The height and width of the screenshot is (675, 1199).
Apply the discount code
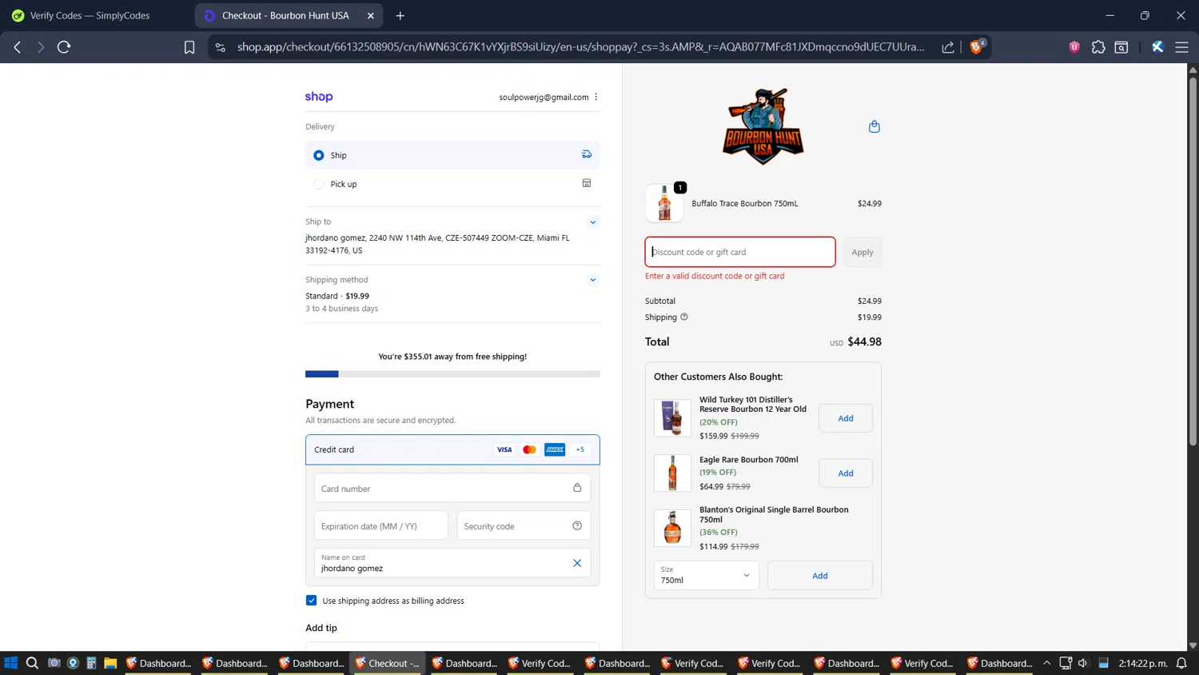[862, 252]
